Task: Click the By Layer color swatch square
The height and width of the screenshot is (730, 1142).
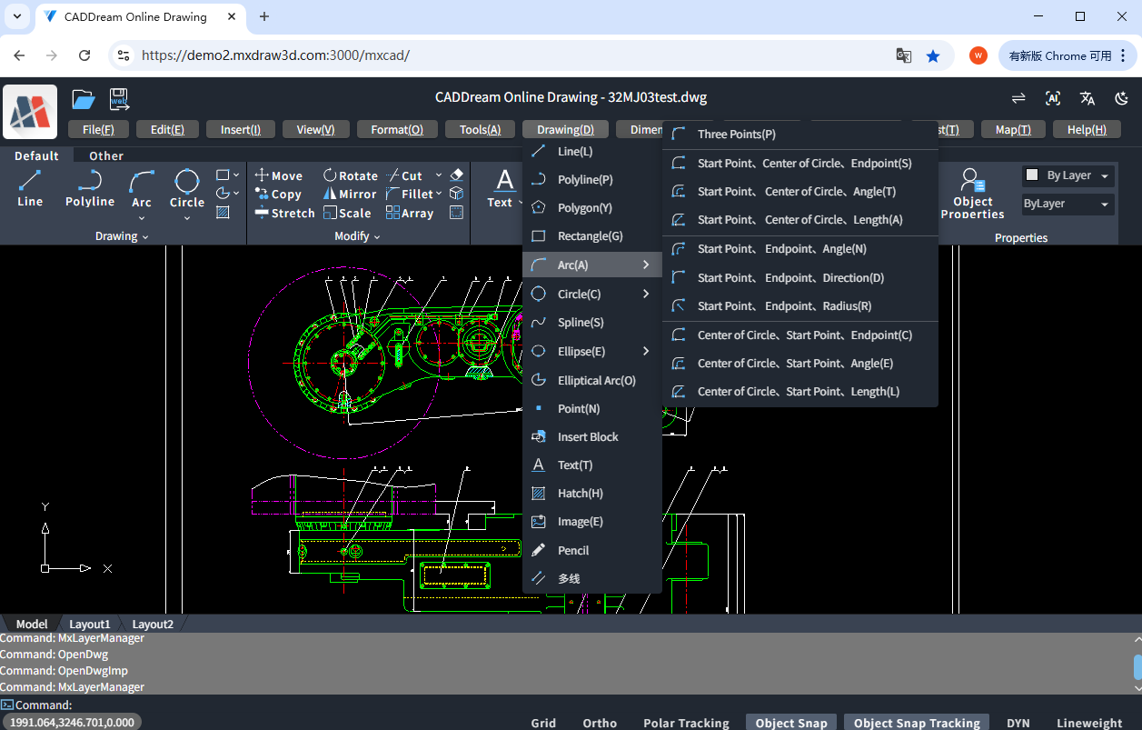Action: (1032, 175)
